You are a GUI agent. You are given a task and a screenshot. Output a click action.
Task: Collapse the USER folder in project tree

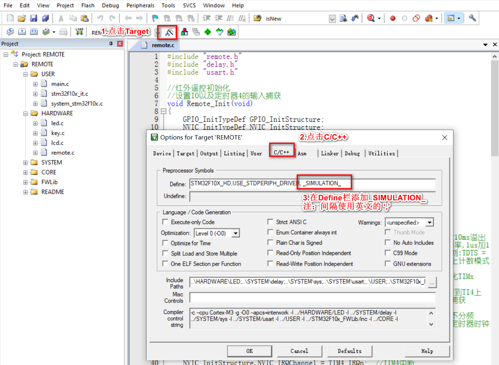pos(25,74)
